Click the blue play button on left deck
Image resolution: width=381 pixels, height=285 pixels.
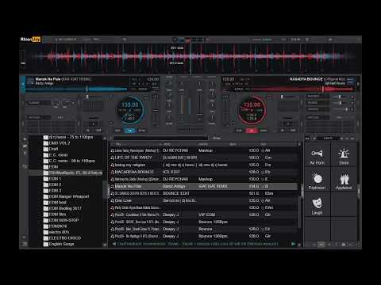[129, 131]
